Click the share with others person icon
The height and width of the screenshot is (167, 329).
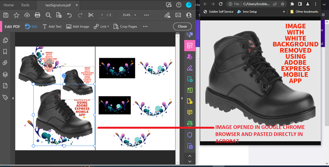click(x=189, y=15)
